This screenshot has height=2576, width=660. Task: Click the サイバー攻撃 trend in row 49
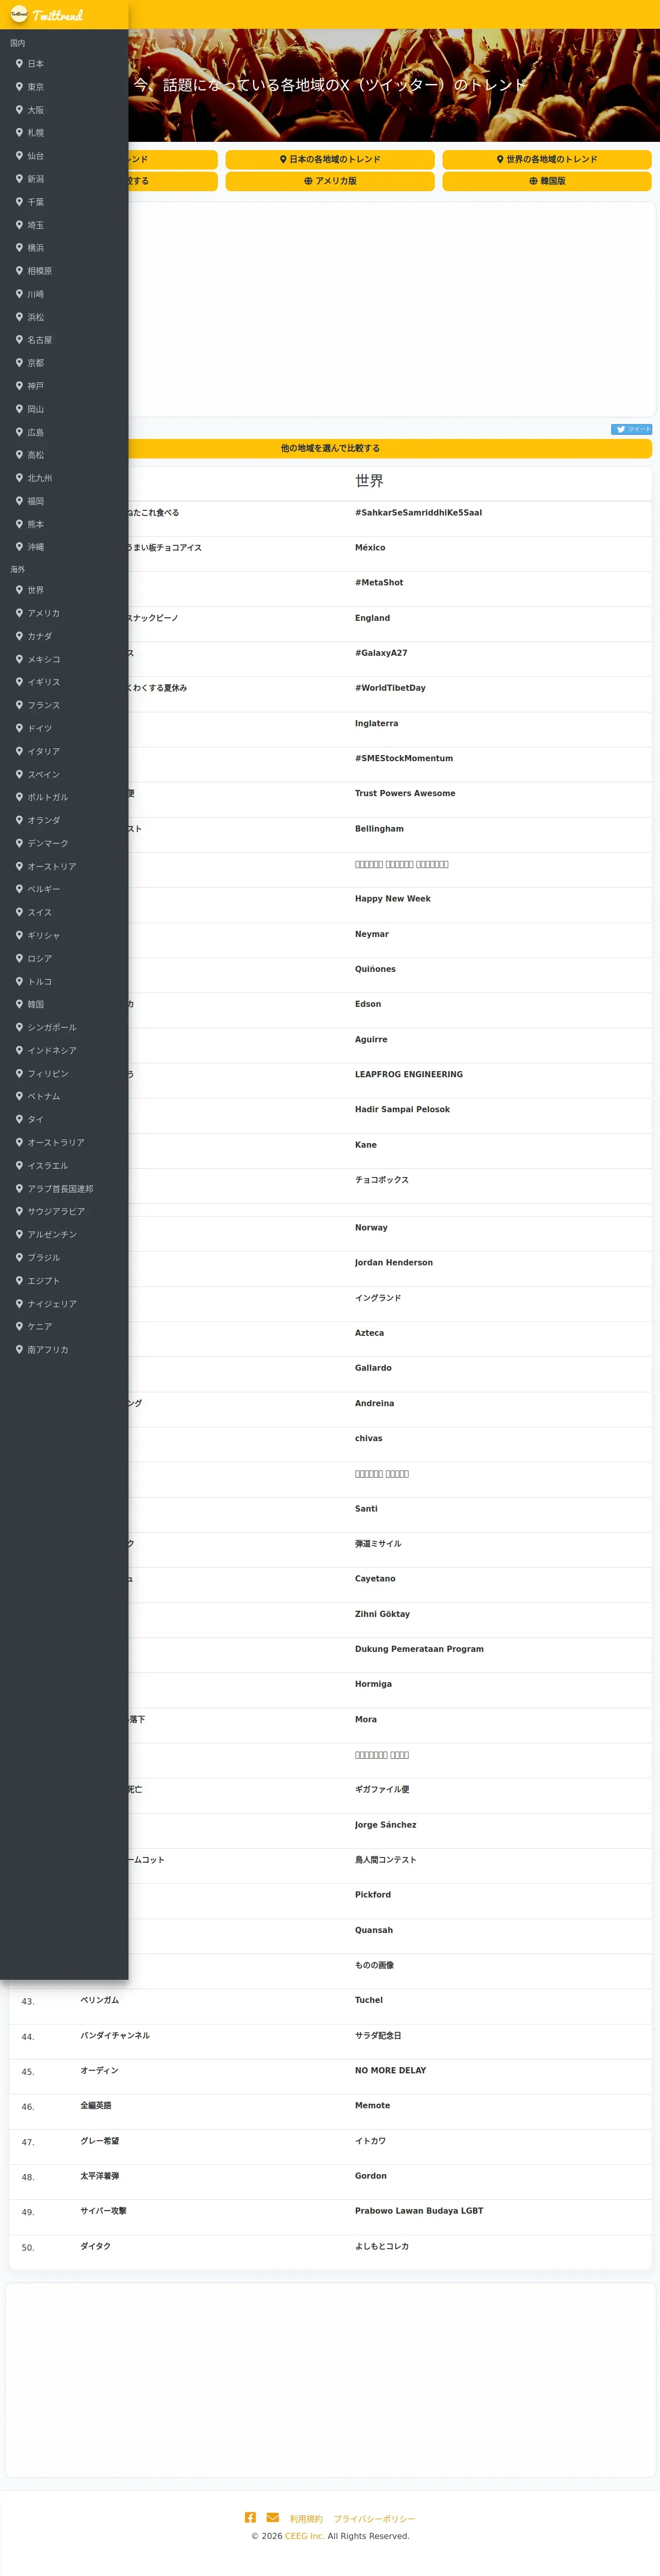point(103,2210)
